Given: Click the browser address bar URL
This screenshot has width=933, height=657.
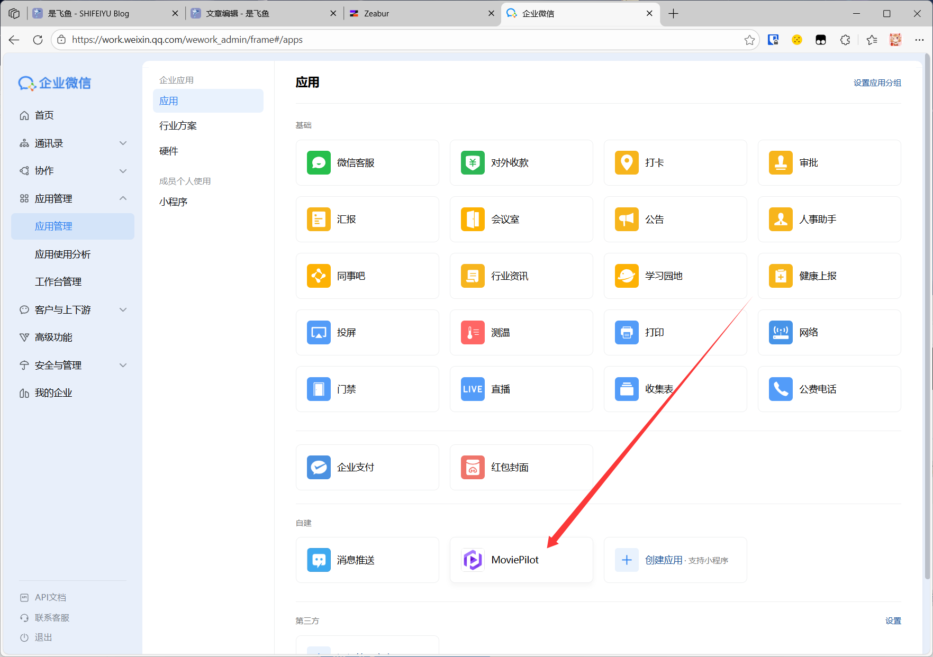Looking at the screenshot, I should [x=187, y=40].
